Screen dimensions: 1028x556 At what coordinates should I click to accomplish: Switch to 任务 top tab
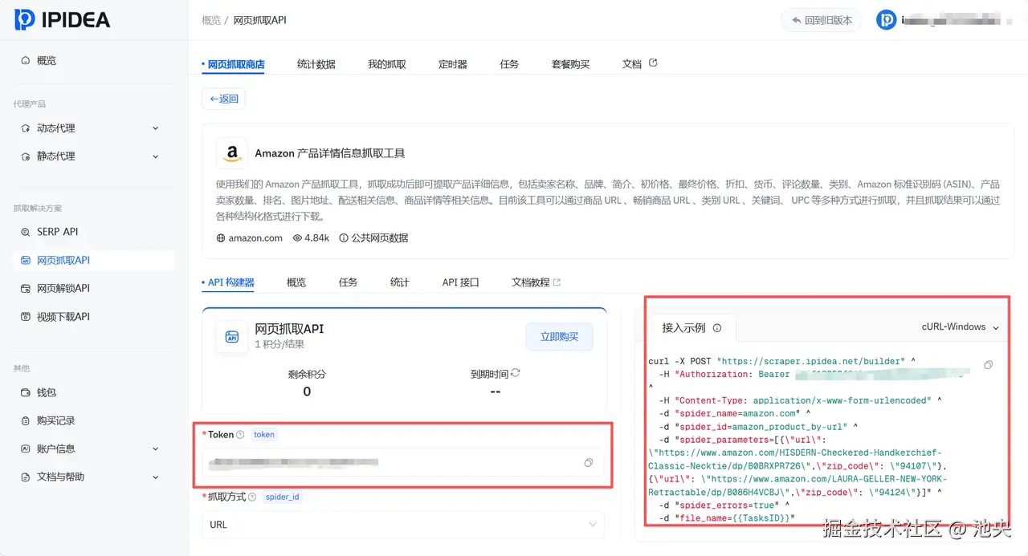tap(509, 64)
